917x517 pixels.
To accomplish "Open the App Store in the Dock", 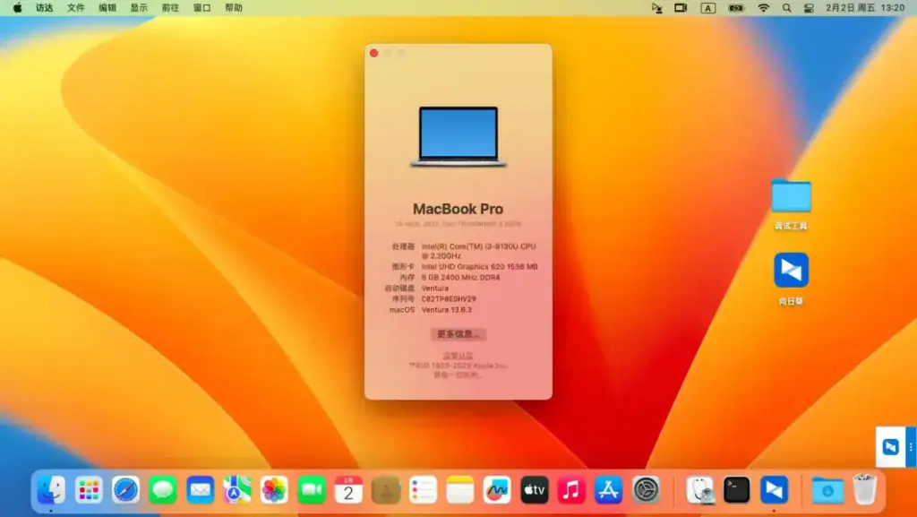I will pyautogui.click(x=609, y=490).
